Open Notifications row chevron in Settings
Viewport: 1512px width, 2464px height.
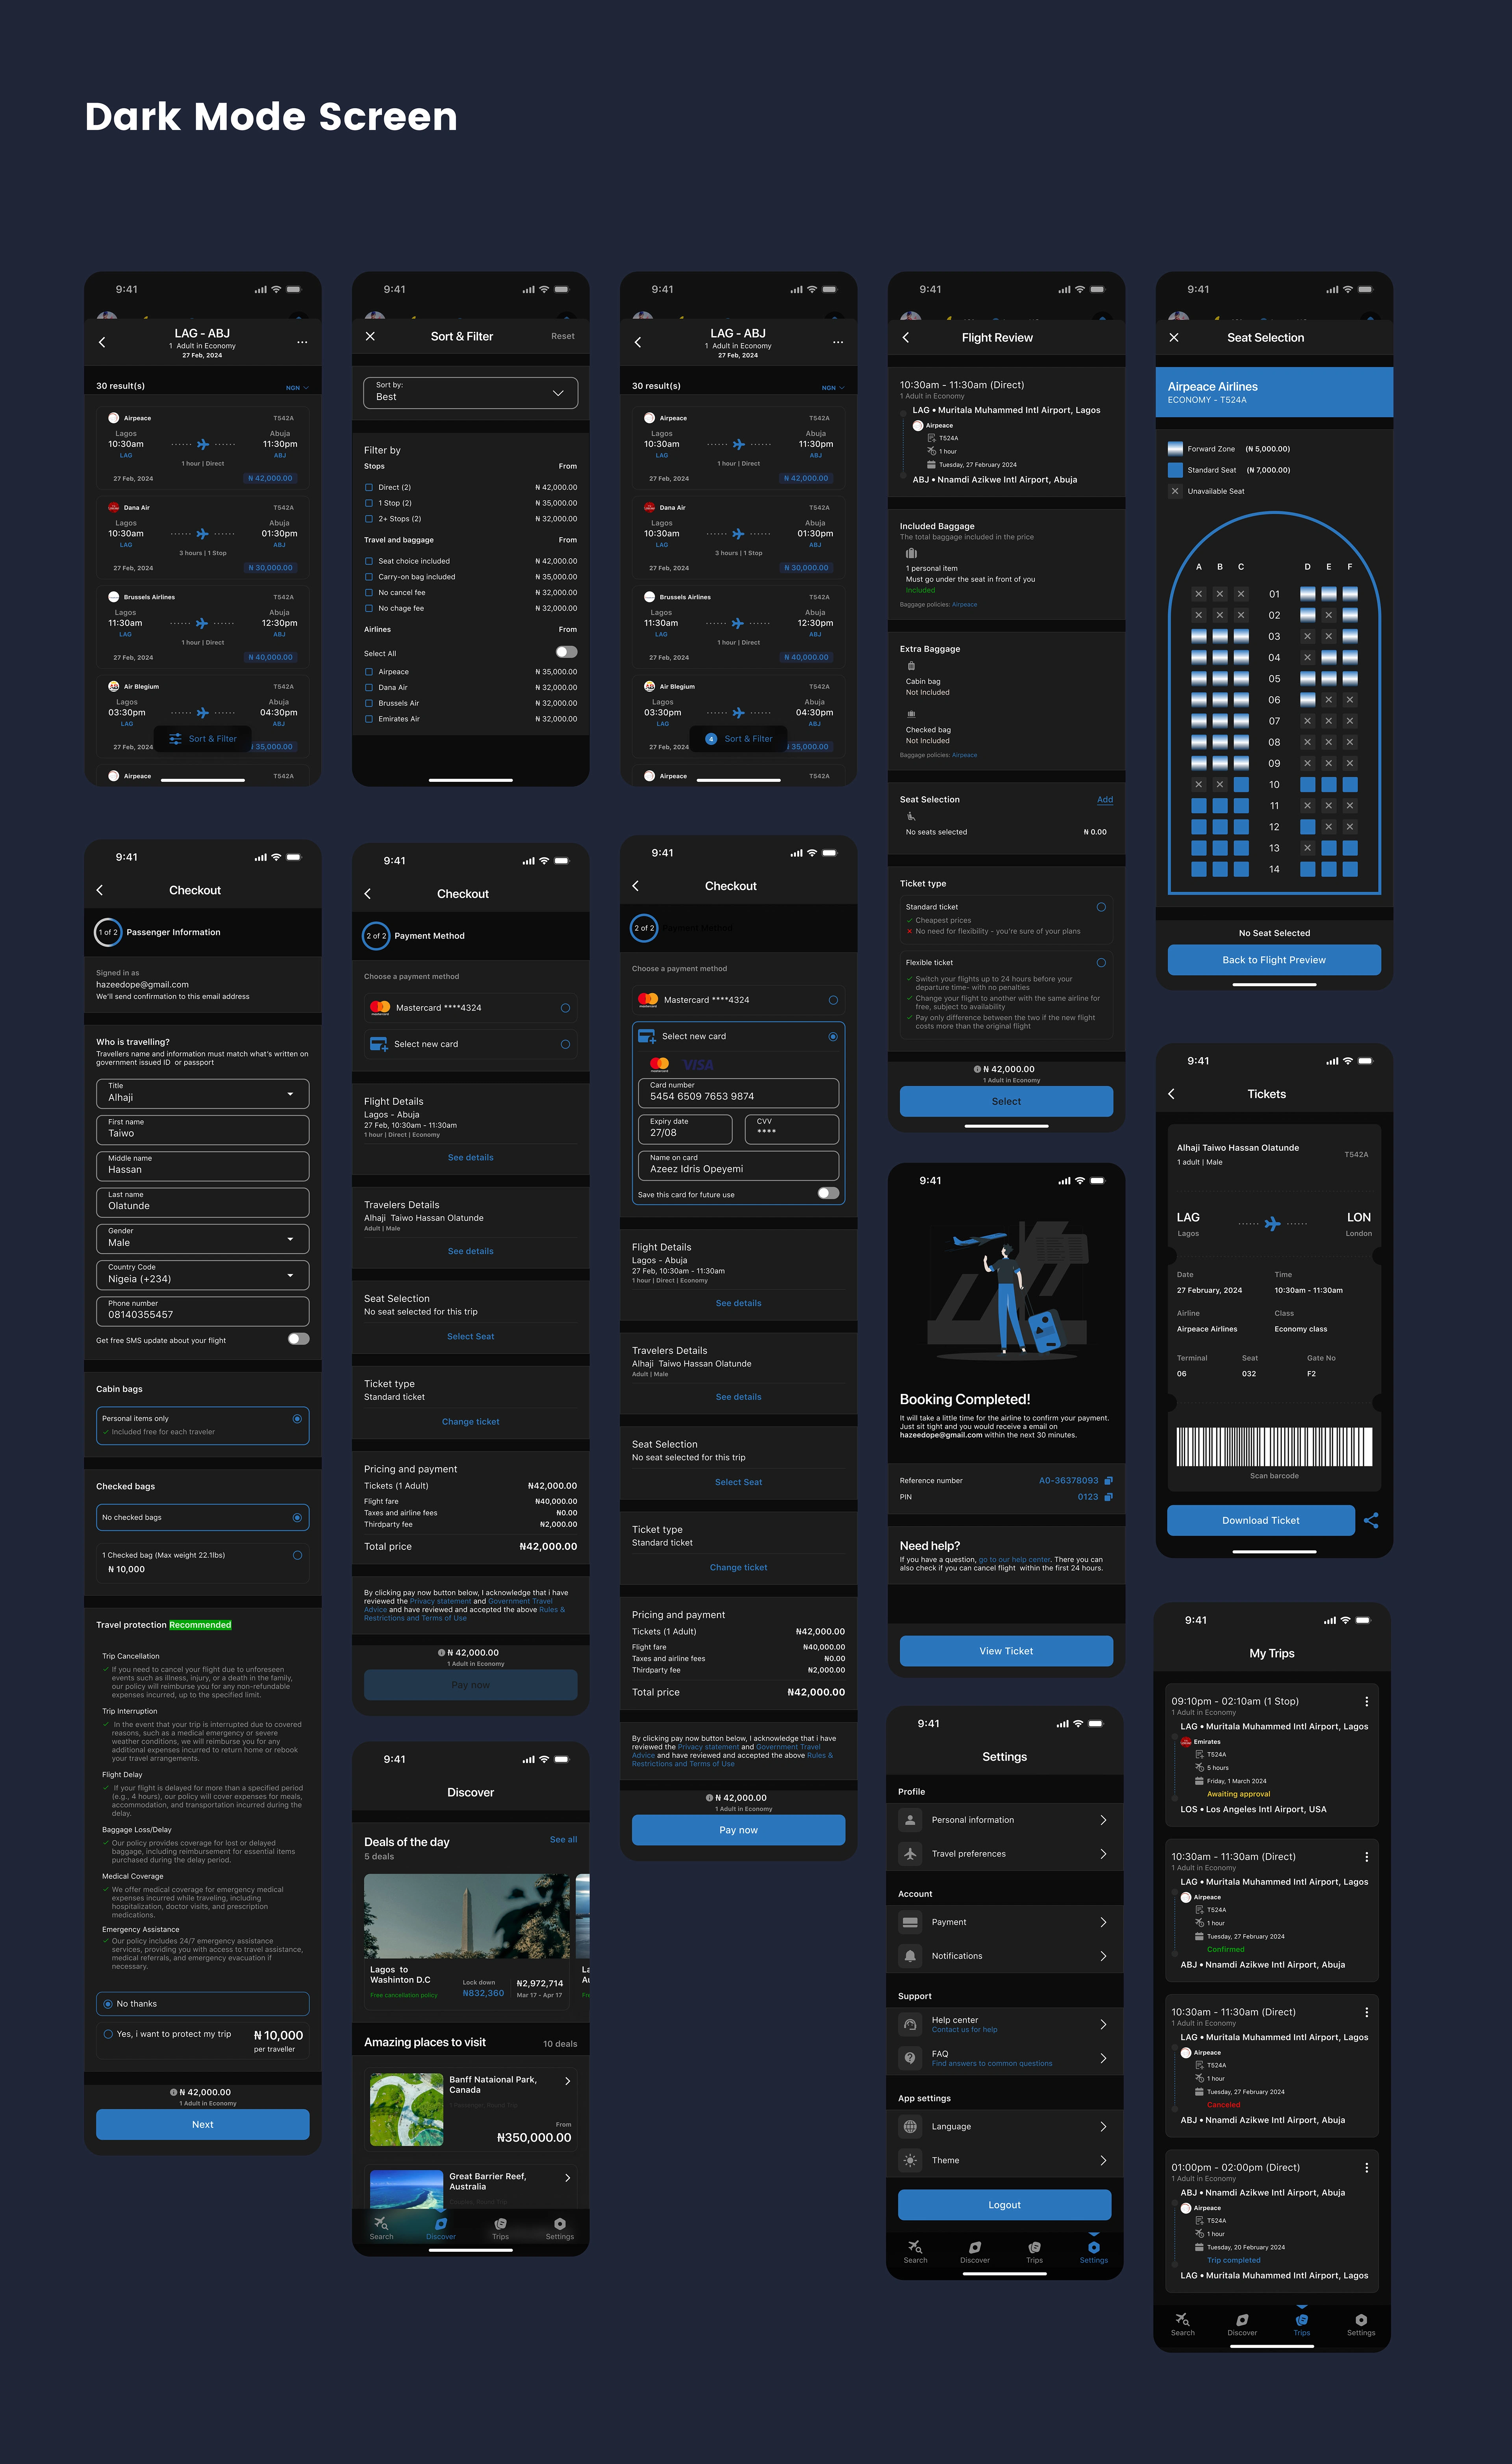(x=1103, y=1956)
